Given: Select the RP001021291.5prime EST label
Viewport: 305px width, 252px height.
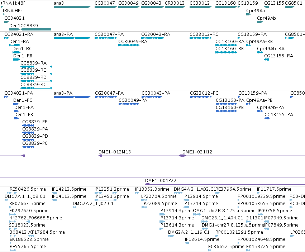Looking at the screenshot, I should coord(239,232).
